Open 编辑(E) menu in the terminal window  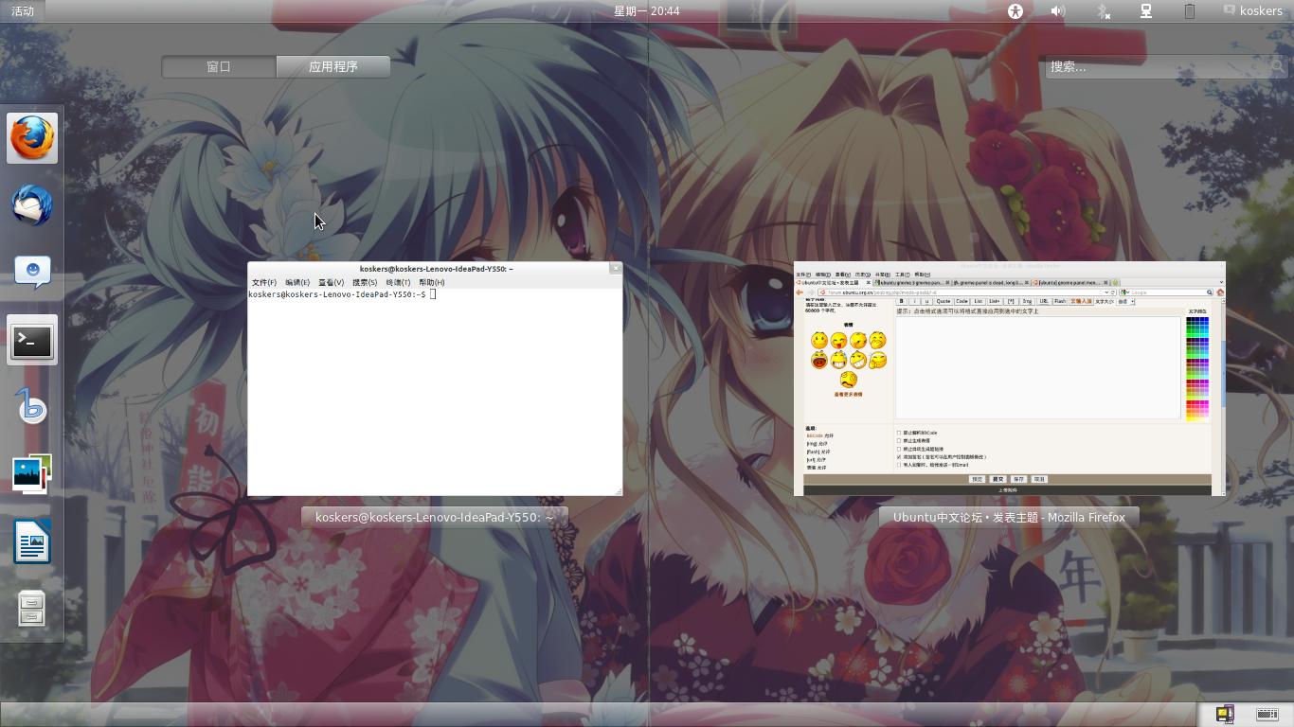[297, 282]
